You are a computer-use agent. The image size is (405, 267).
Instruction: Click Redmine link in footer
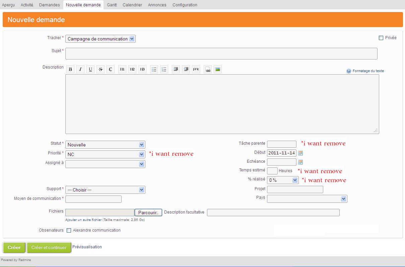point(24,260)
